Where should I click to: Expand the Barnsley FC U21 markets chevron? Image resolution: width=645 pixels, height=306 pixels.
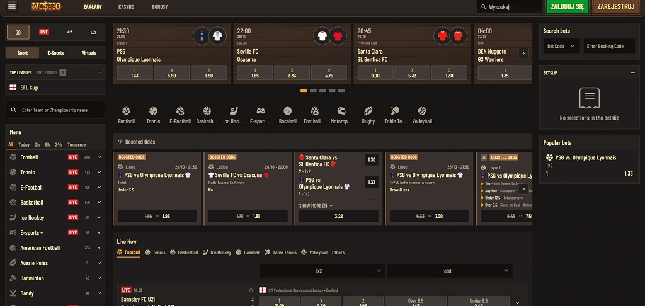tap(519, 302)
